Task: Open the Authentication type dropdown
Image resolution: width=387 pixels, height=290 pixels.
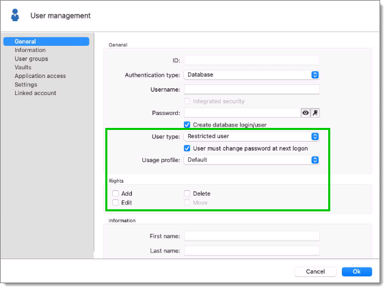Action: pyautogui.click(x=252, y=75)
